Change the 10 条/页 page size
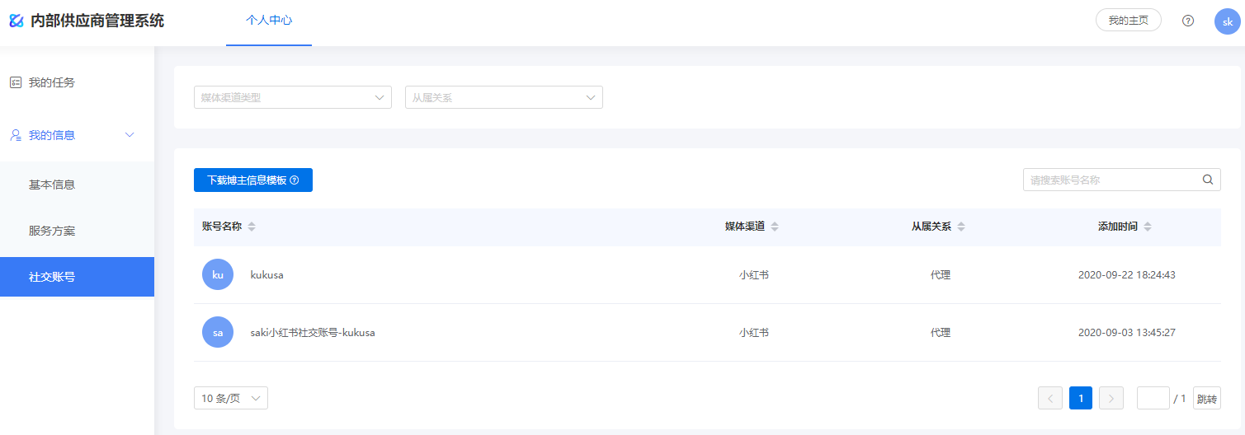Screen dimensions: 1245x435 tap(231, 398)
